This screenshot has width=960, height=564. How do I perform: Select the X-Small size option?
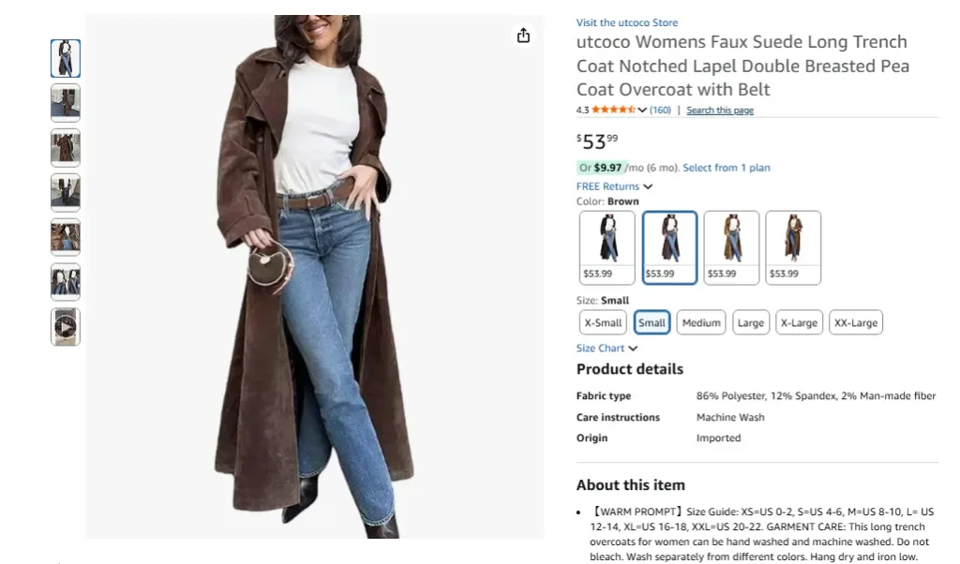(602, 321)
